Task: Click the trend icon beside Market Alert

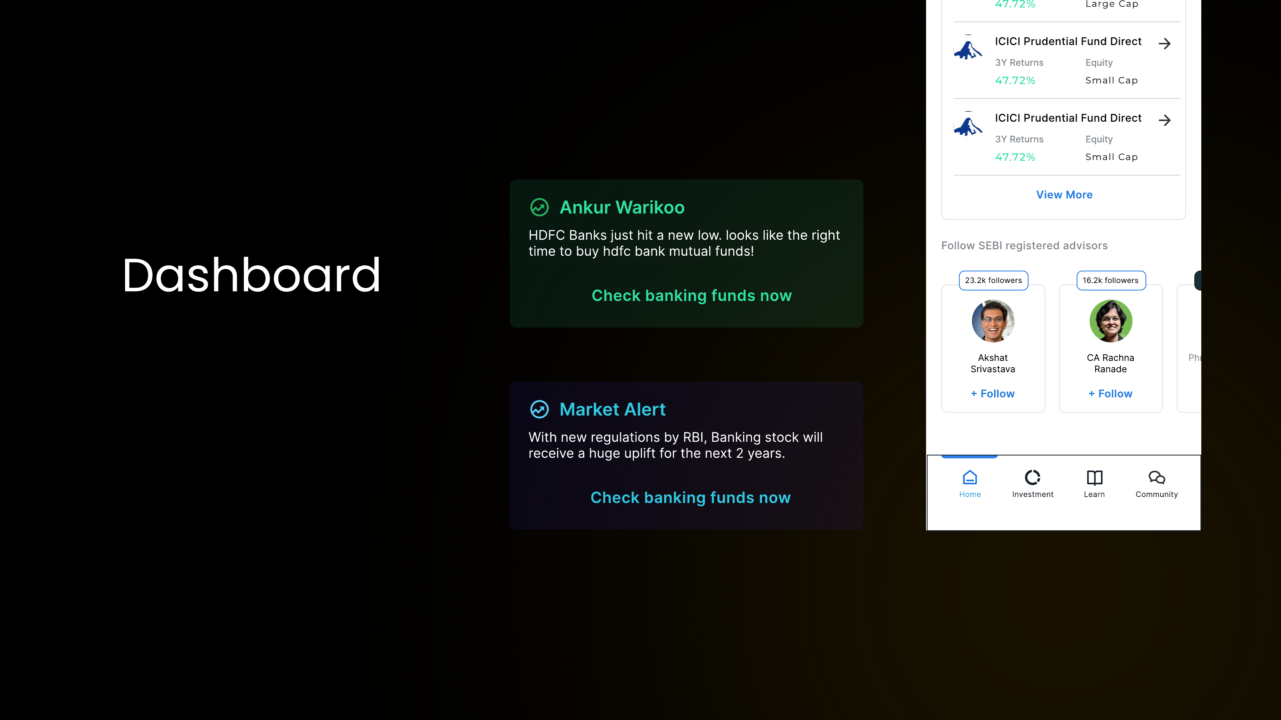Action: pyautogui.click(x=539, y=409)
